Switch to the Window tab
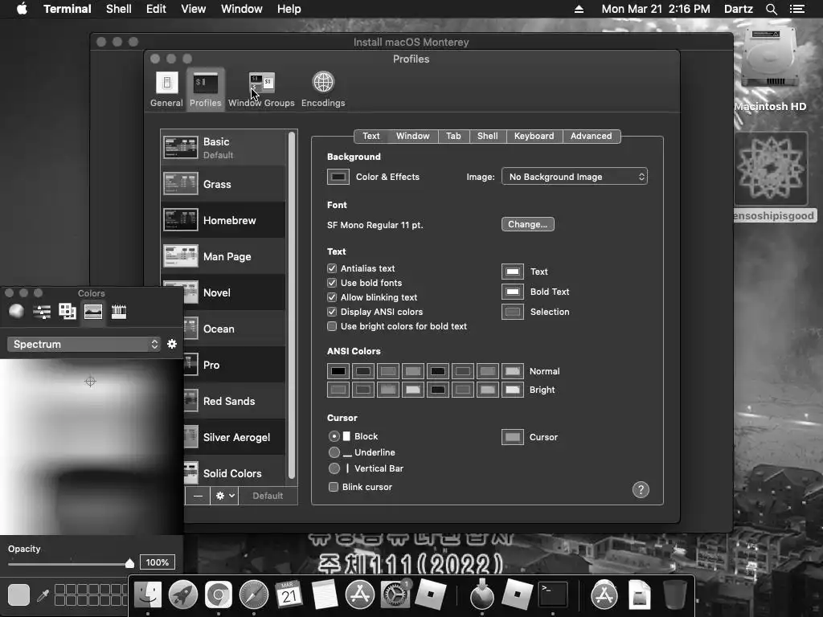823x617 pixels. pyautogui.click(x=412, y=136)
